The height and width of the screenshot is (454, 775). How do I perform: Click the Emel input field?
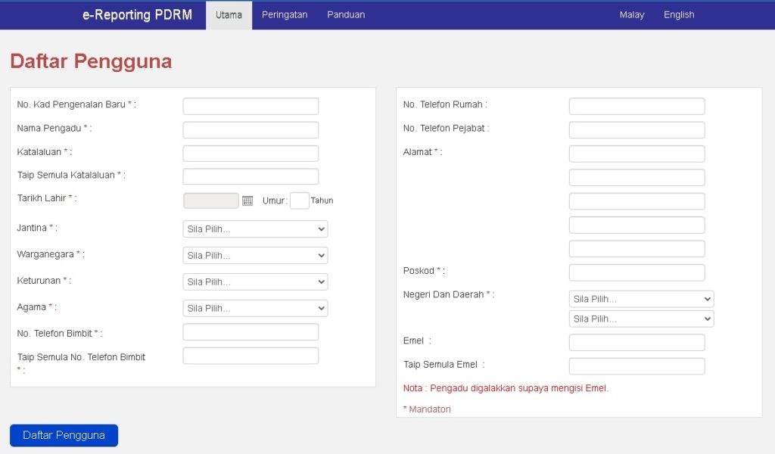pos(636,343)
